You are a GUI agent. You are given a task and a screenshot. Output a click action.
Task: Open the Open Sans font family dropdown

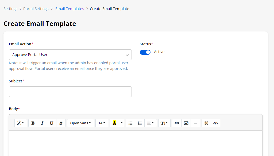point(80,123)
